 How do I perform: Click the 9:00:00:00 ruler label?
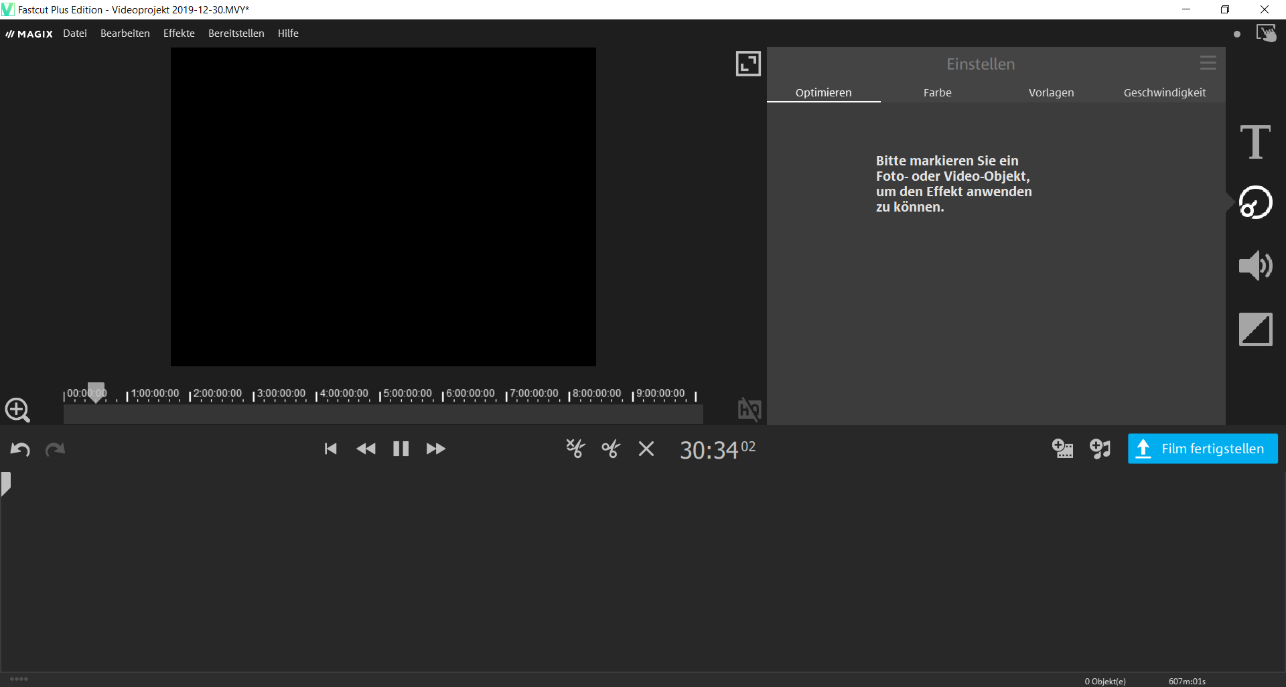tap(660, 393)
